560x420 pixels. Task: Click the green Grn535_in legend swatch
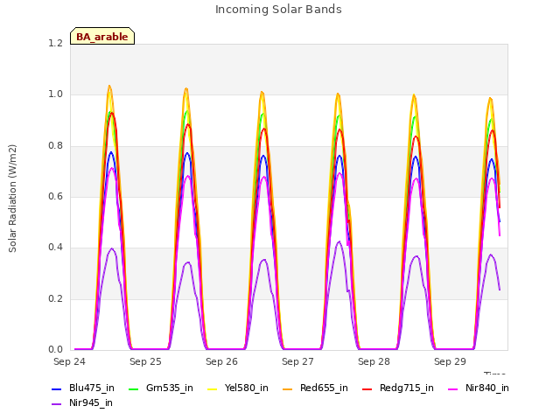[133, 388]
